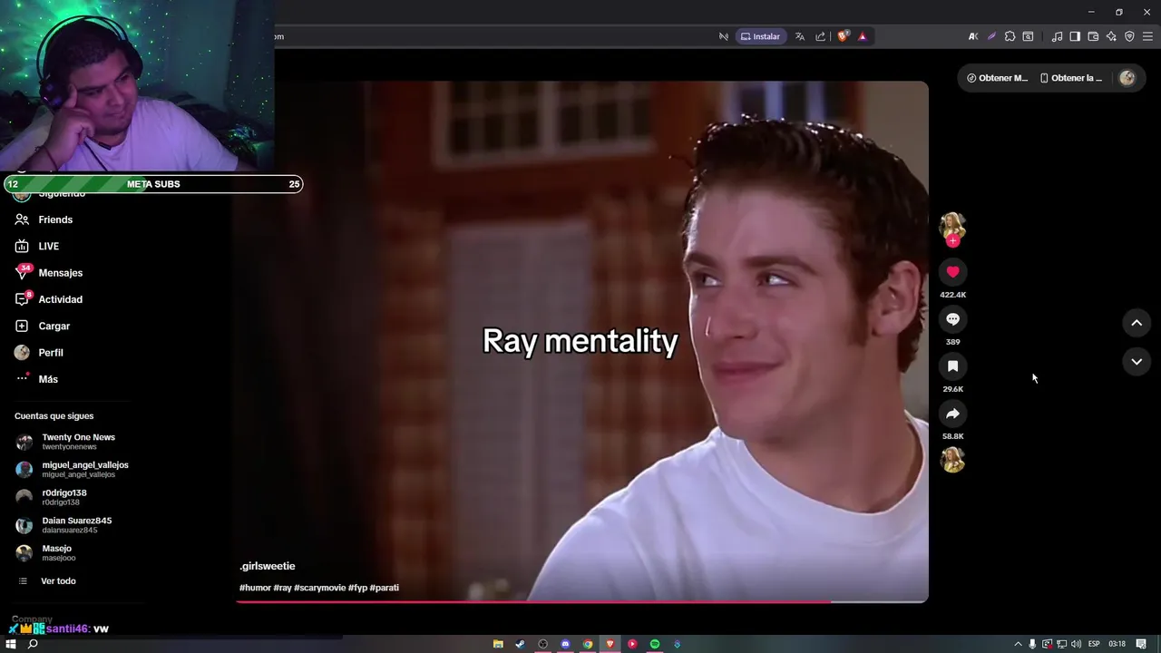Click the Instalar button in address bar
This screenshot has height=653, width=1161.
[760, 36]
